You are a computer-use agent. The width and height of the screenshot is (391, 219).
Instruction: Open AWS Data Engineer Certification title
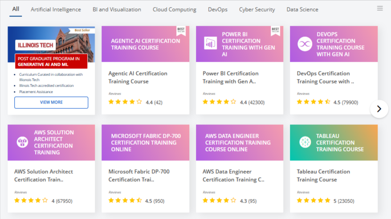pyautogui.click(x=233, y=175)
